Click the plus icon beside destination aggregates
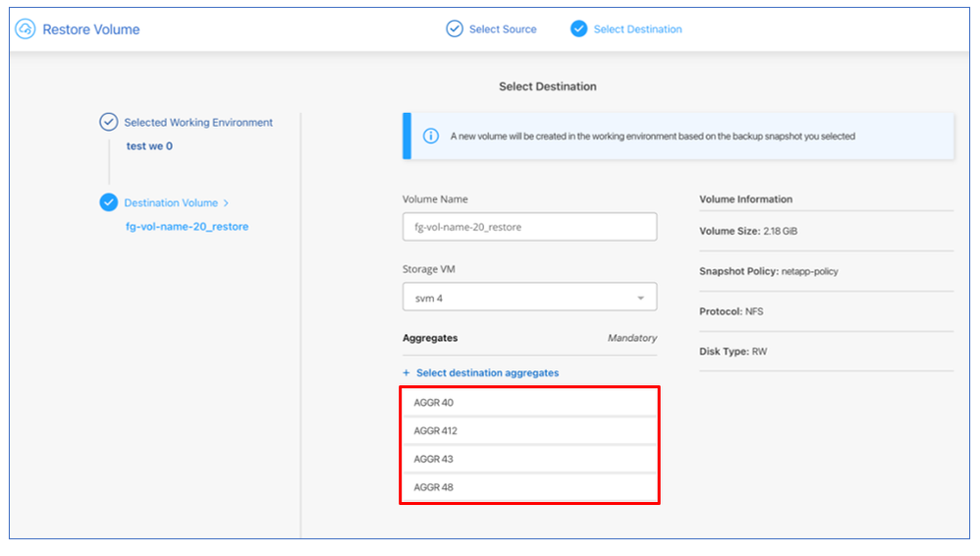The width and height of the screenshot is (980, 556). coord(407,373)
